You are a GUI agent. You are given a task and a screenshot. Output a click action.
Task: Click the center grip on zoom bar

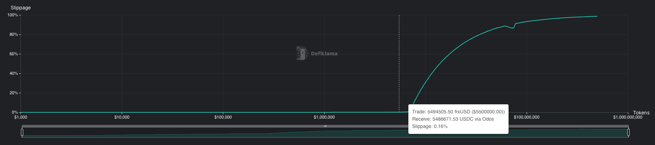[325, 126]
